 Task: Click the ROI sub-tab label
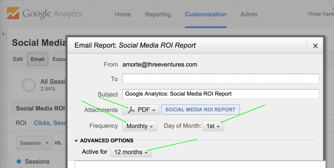21,123
